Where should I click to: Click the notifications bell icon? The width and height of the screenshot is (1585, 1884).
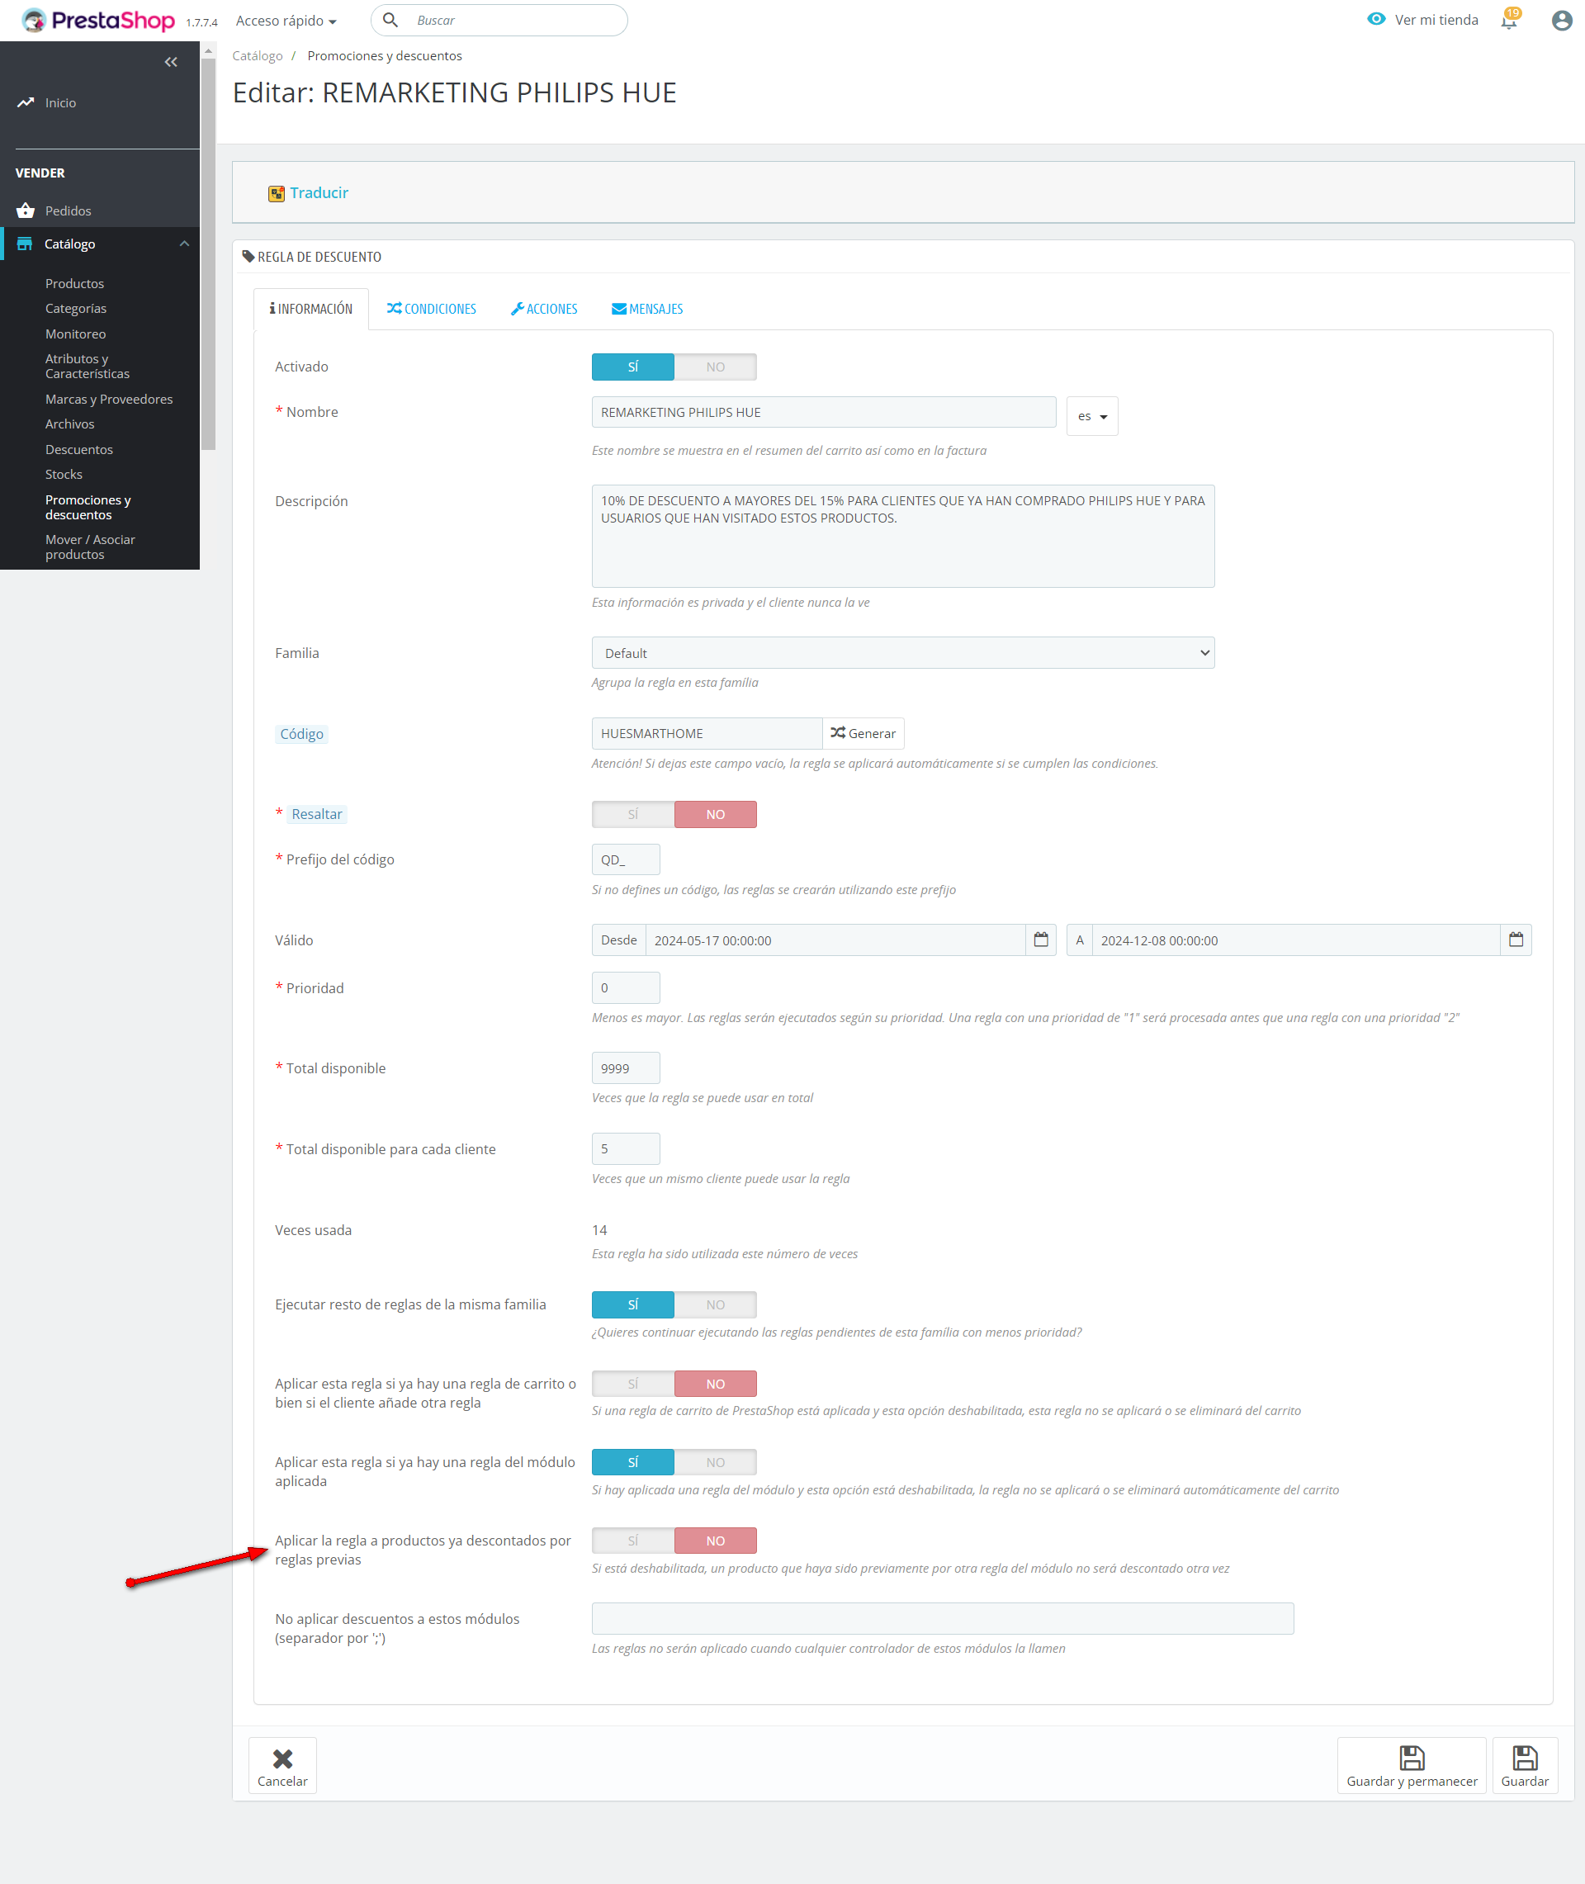point(1508,21)
